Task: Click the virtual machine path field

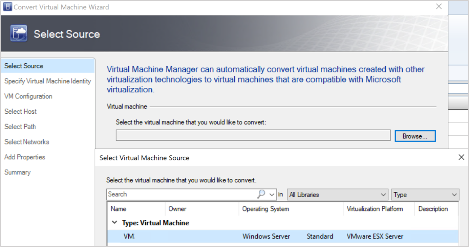Action: click(x=253, y=135)
